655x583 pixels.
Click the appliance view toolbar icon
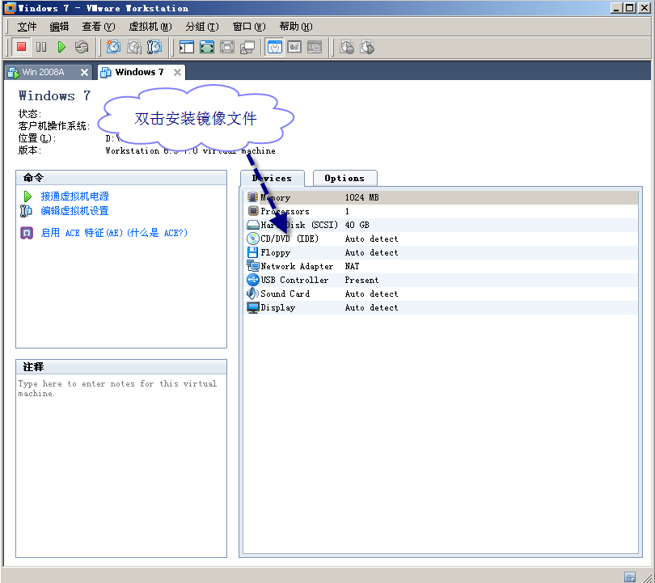tap(294, 47)
